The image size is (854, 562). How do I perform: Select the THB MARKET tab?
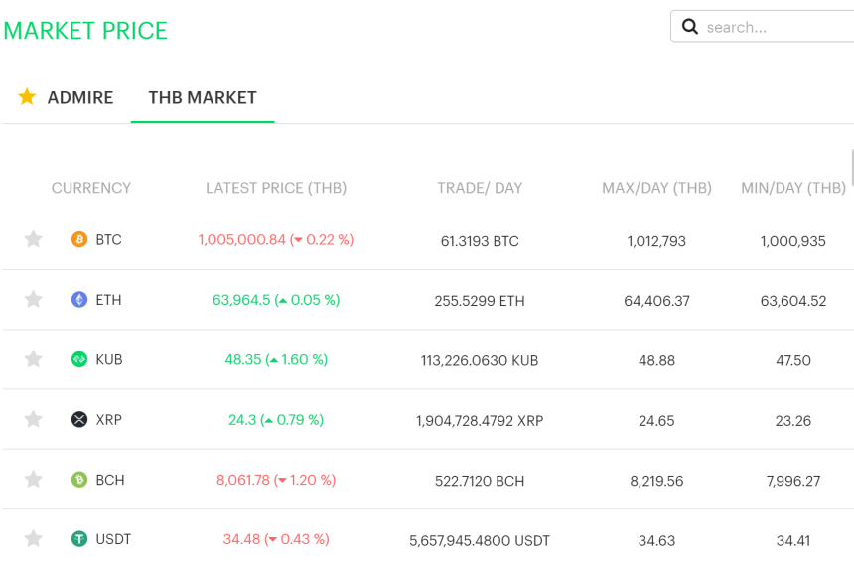(x=203, y=97)
